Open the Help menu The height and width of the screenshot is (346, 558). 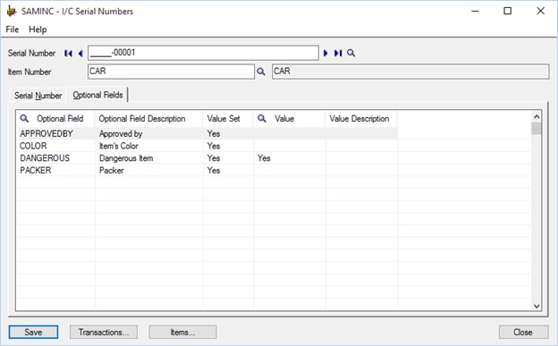(38, 30)
